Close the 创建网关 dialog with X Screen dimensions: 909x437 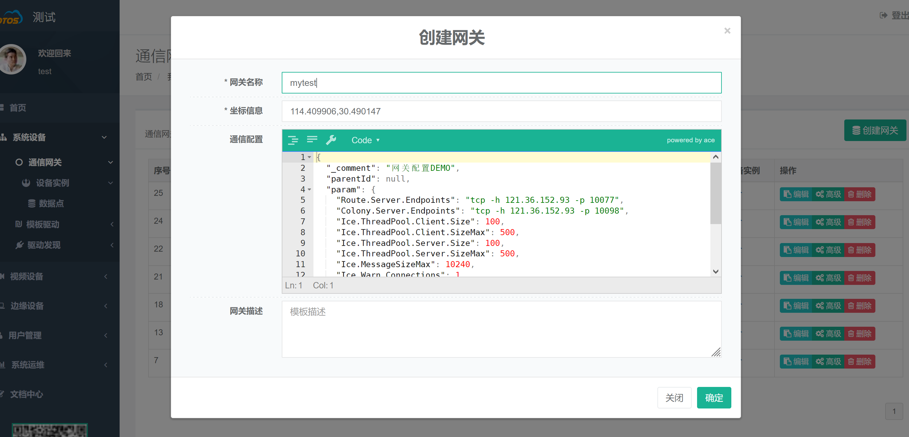click(x=727, y=31)
